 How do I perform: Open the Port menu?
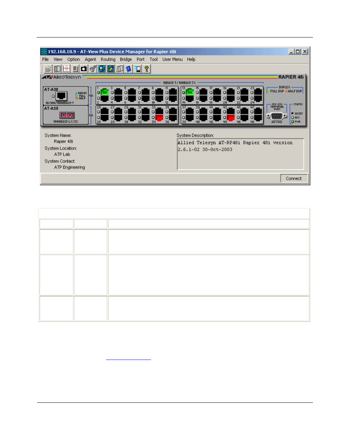tap(140, 60)
